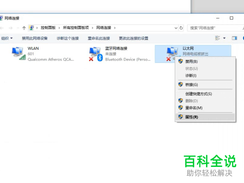Choose 禁用(B) from context menu
The height and width of the screenshot is (183, 244).
205,61
